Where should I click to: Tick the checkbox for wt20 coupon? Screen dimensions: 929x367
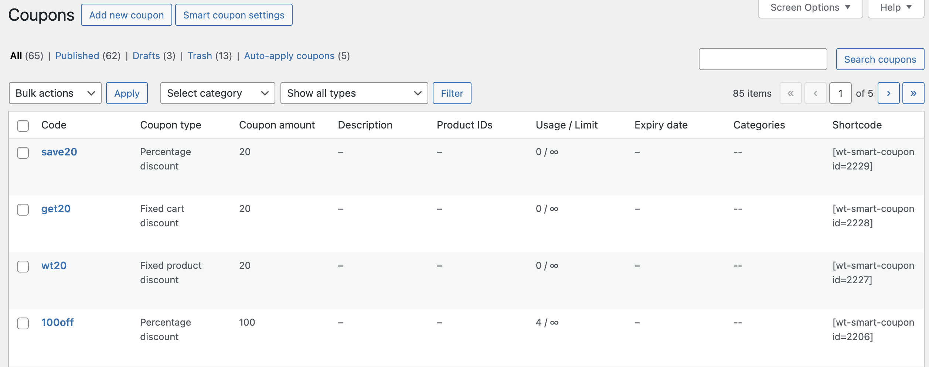point(23,267)
